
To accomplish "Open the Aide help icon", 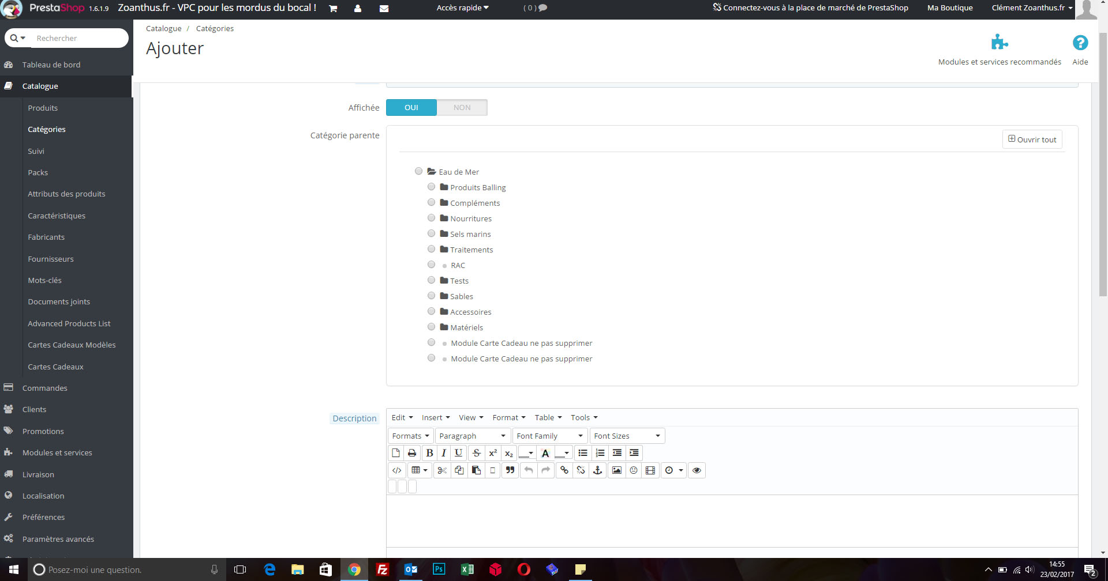I will point(1080,50).
